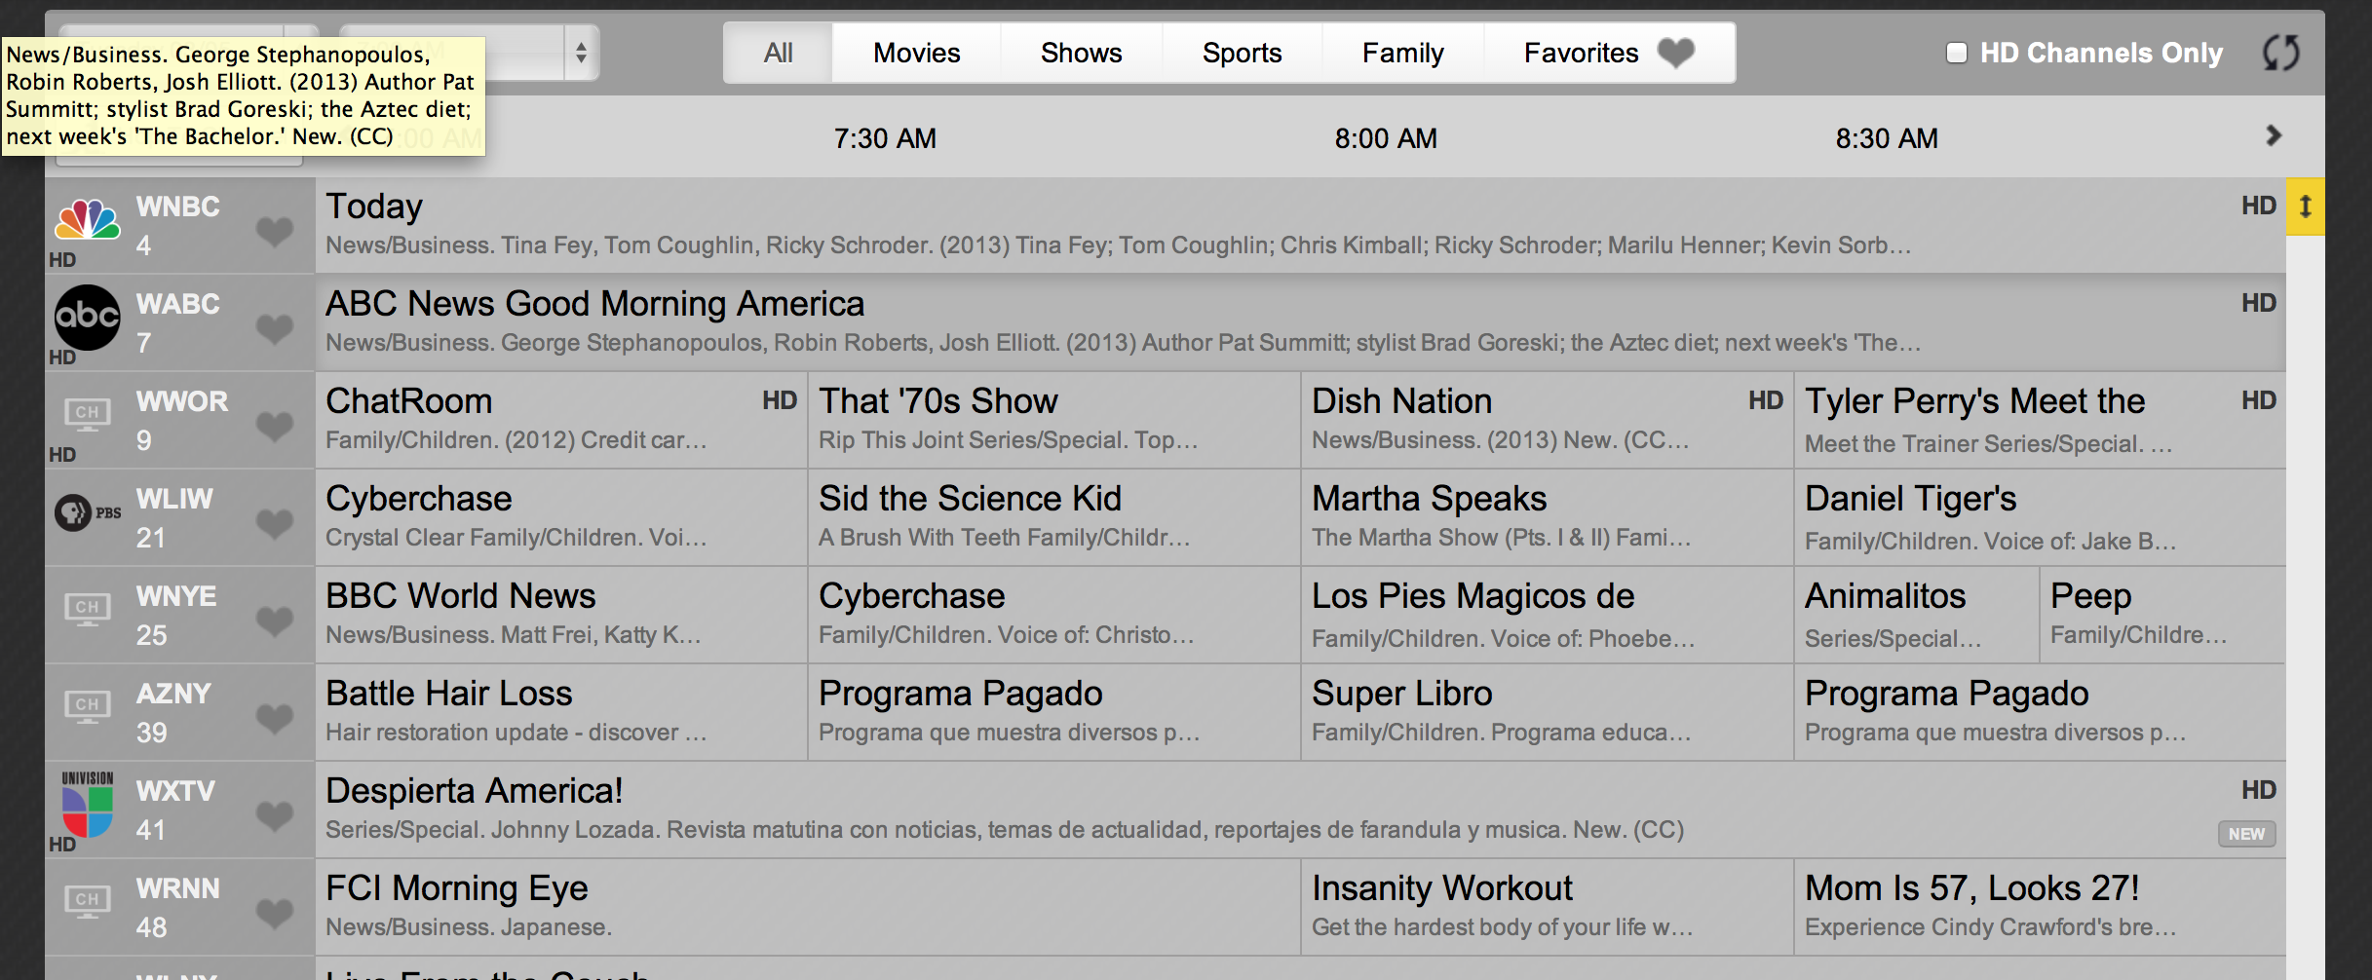
Task: Open the Despierta America! listing
Action: coord(1300,810)
